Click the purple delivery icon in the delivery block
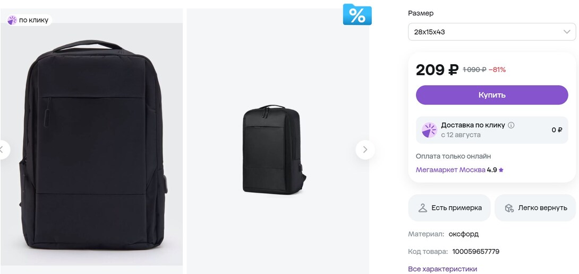 tap(429, 130)
